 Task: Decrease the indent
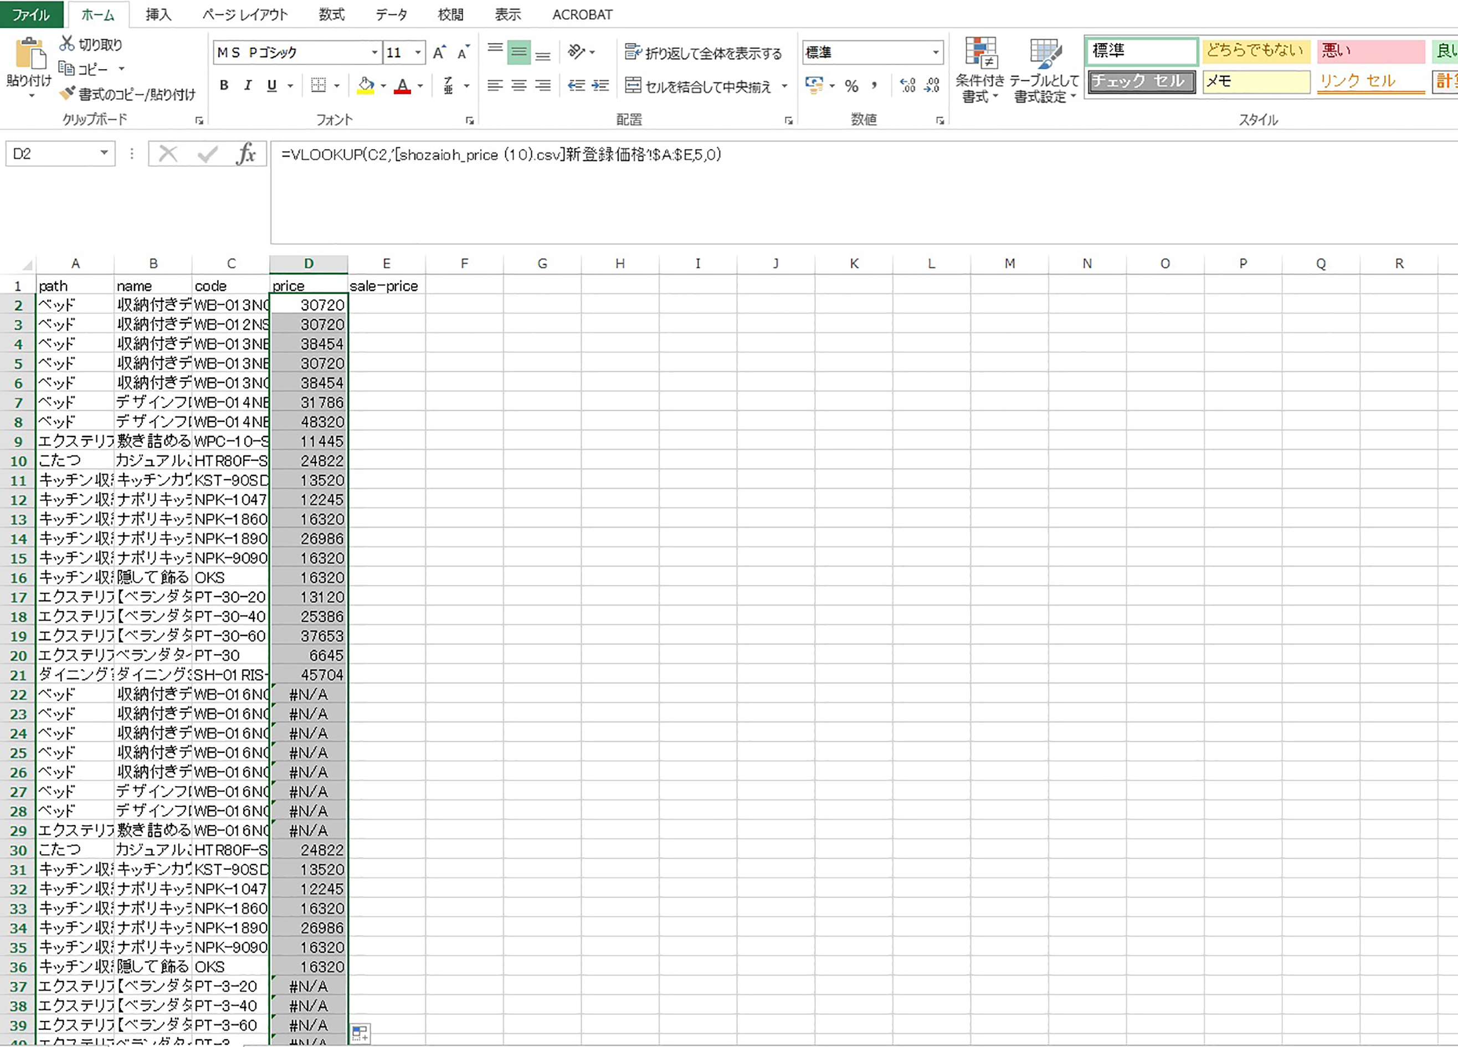(x=577, y=85)
